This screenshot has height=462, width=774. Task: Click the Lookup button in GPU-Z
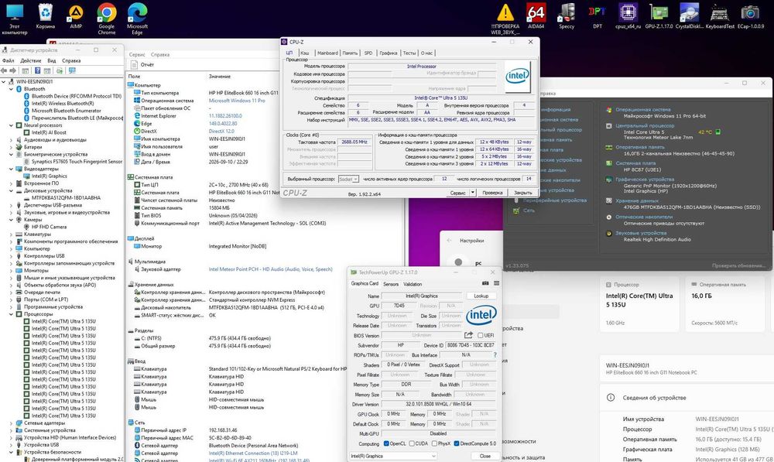coord(481,296)
